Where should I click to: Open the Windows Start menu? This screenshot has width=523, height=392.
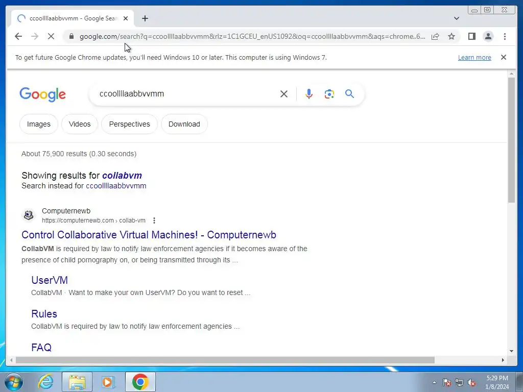tap(13, 382)
